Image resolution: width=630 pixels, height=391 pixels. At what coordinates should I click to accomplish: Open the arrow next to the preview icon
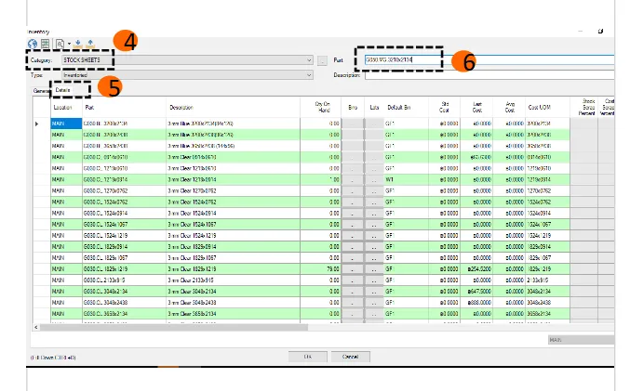tap(69, 44)
